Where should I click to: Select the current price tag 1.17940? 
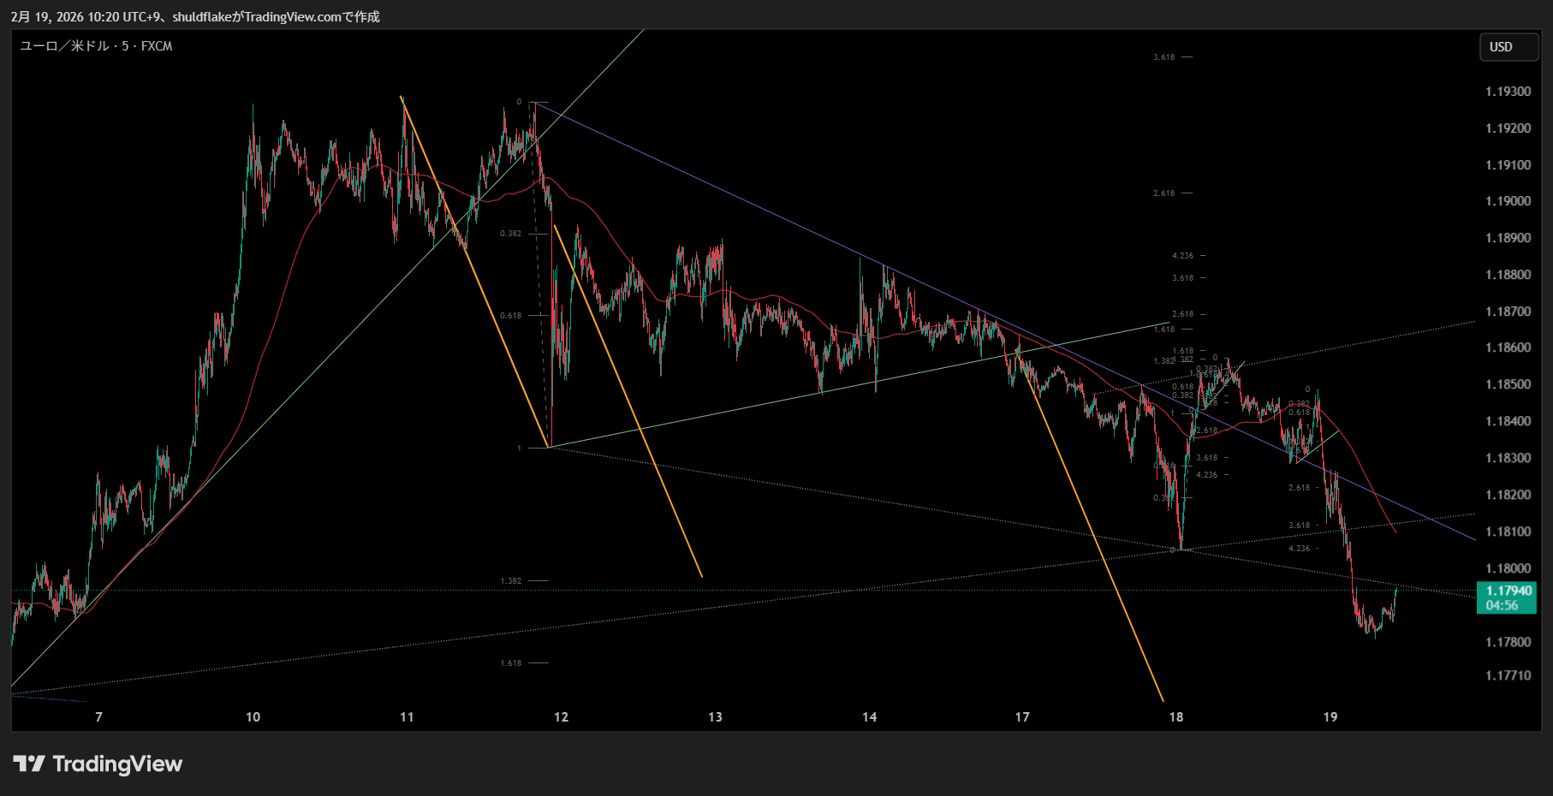point(1508,591)
